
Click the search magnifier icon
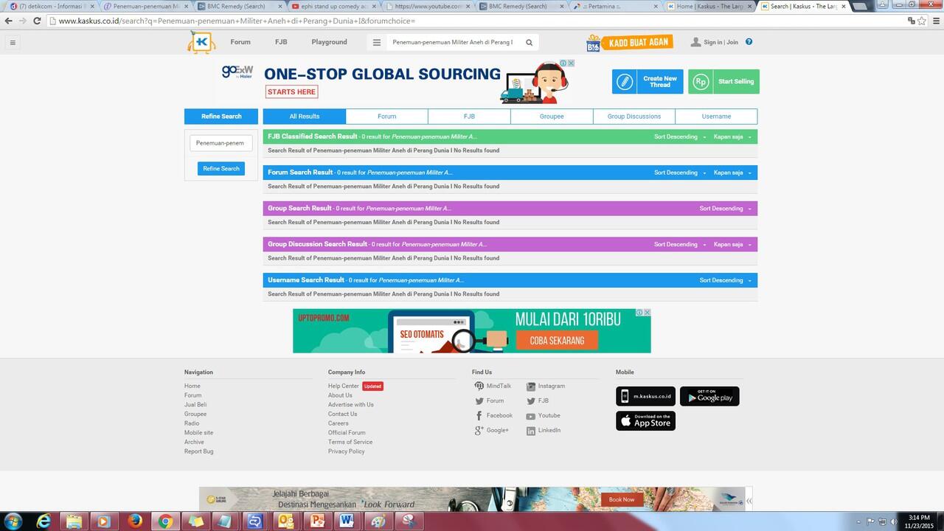click(529, 43)
